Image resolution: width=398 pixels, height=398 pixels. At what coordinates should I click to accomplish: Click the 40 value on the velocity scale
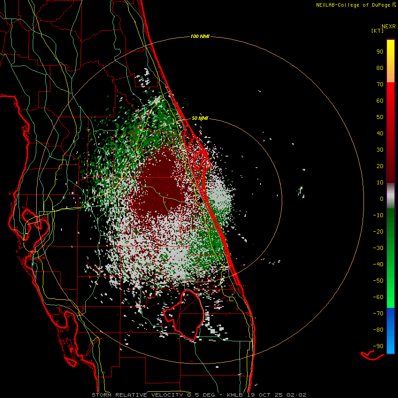point(380,134)
